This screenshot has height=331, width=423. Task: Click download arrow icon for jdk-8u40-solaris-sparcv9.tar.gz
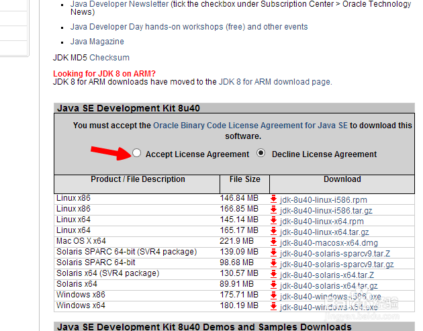click(273, 264)
